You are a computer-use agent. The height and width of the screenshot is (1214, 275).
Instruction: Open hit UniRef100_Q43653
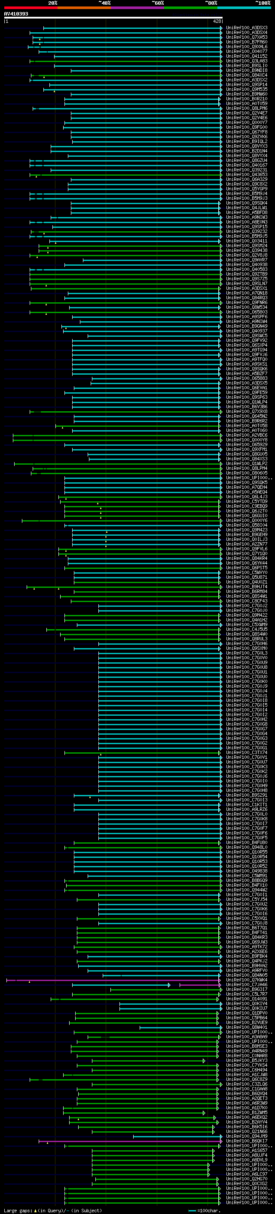(x=247, y=174)
